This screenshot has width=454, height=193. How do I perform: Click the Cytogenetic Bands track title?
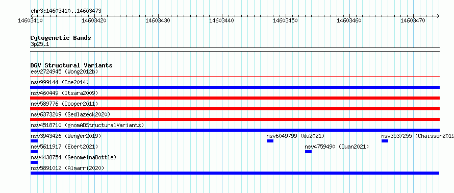tap(61, 38)
